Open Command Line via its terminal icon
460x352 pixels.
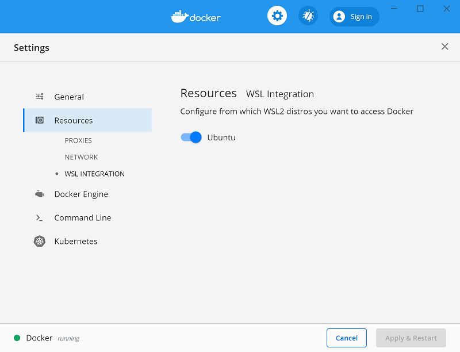click(x=39, y=217)
